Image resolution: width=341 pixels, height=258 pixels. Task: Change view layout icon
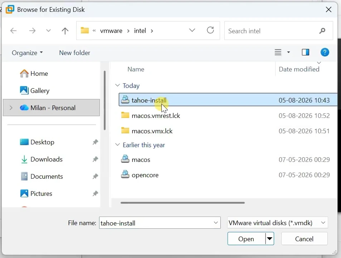(278, 52)
